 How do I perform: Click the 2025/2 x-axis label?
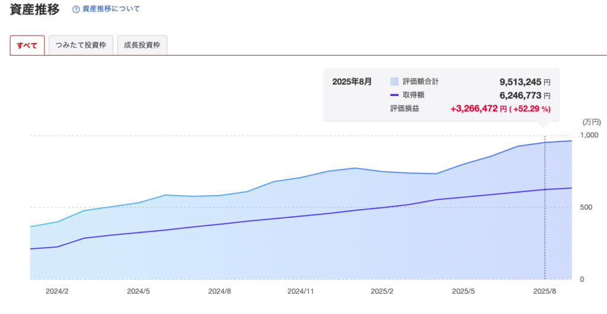point(382,291)
